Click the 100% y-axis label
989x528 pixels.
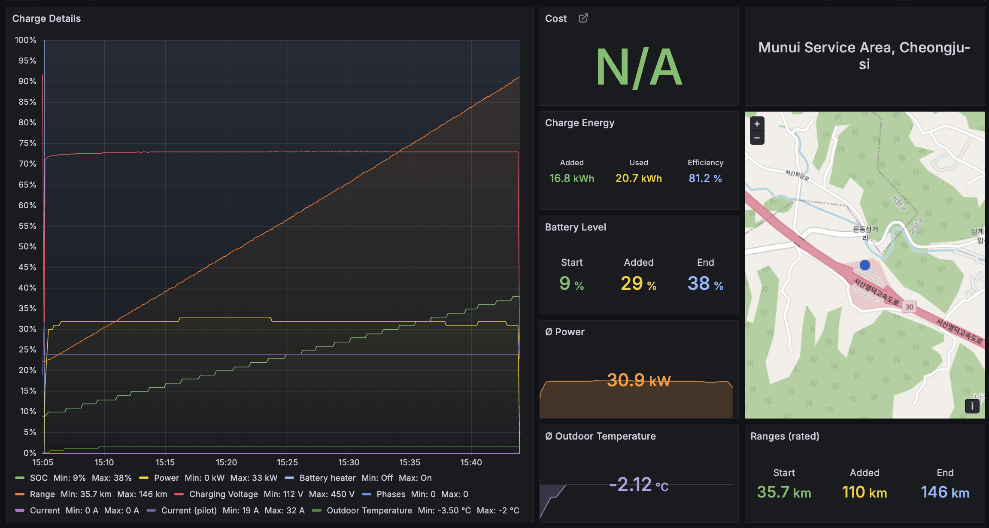[x=25, y=40]
